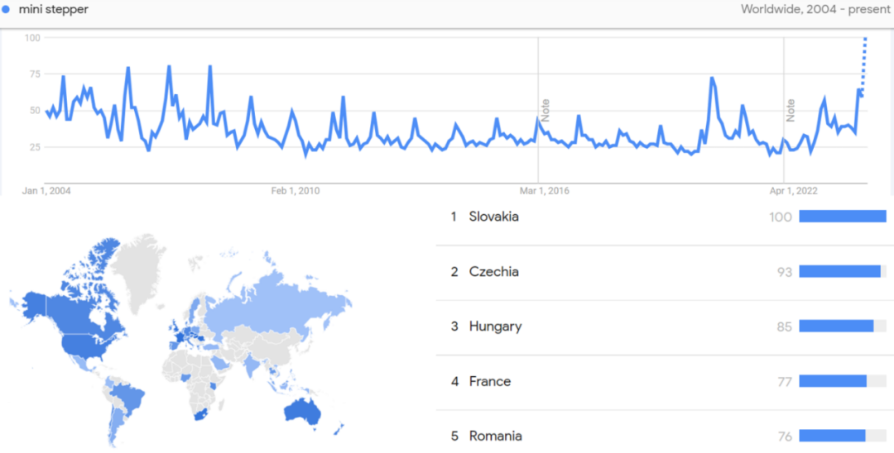
Task: Click the blue dot beside mini stepper
Action: pos(6,10)
